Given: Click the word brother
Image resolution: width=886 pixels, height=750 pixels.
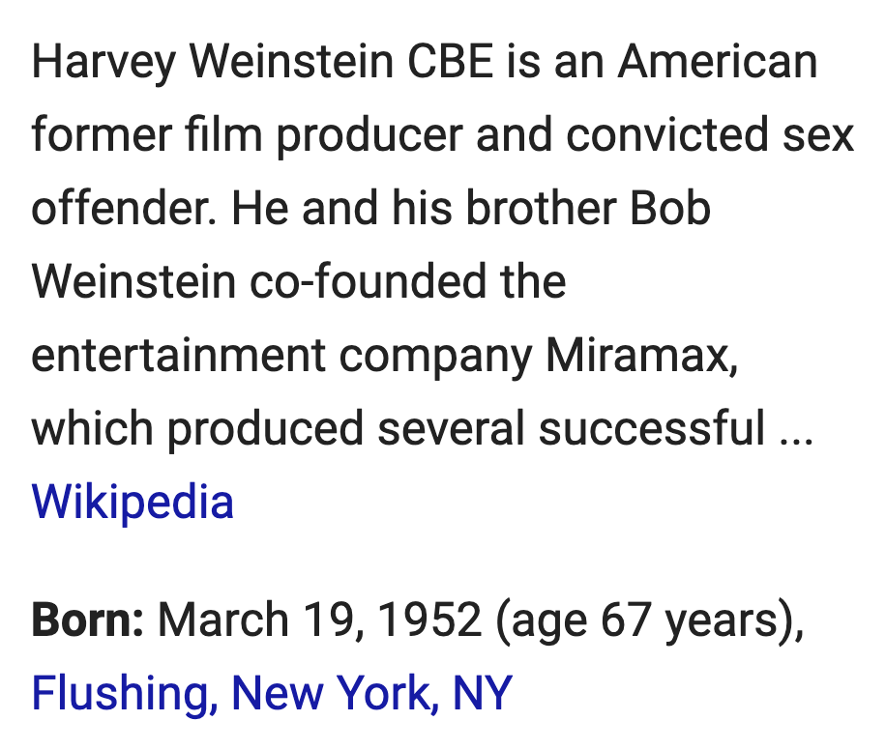Looking at the screenshot, I should [541, 209].
